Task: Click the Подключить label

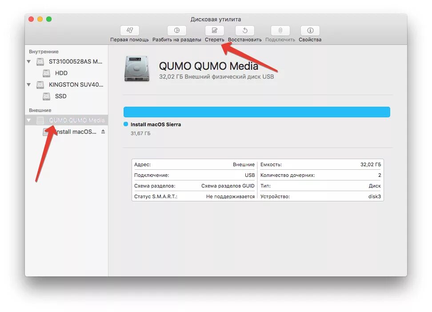Action: 280,40
